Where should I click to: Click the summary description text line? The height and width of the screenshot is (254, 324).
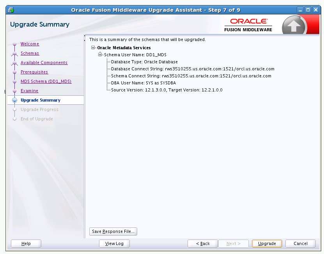click(x=147, y=39)
